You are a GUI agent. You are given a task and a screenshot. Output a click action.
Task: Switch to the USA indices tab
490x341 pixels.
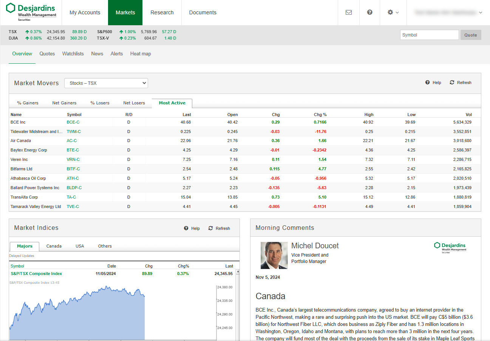(80, 246)
